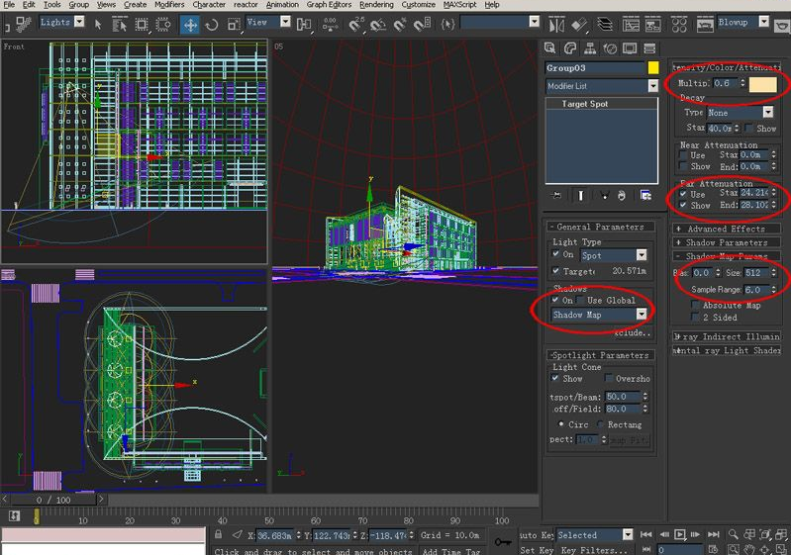The width and height of the screenshot is (791, 555).
Task: Toggle Light Cone Show checkbox
Action: click(x=555, y=378)
